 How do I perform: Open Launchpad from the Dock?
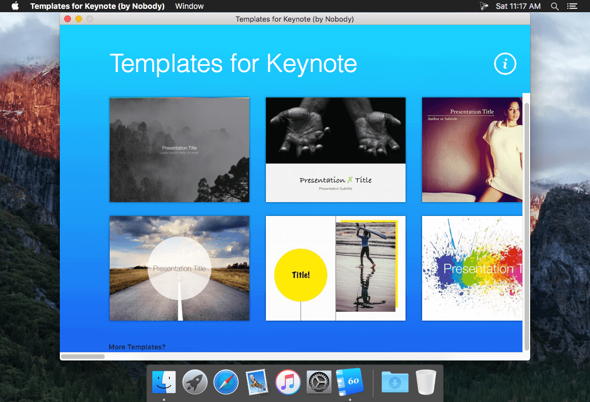coord(195,382)
